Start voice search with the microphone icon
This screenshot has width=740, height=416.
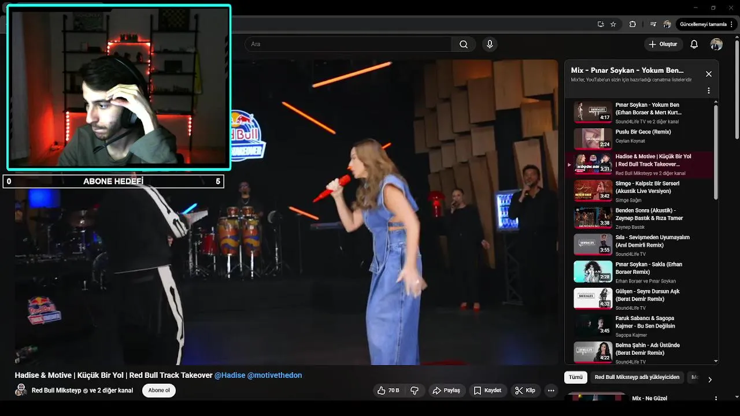(x=490, y=44)
